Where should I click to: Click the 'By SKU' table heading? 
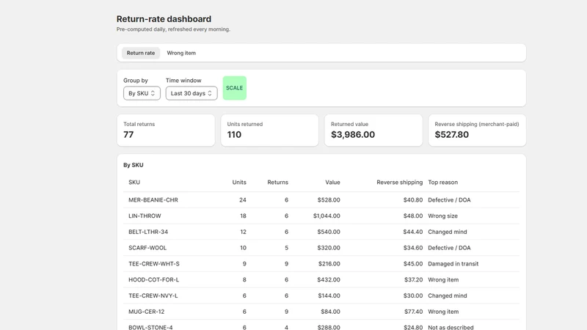point(134,165)
